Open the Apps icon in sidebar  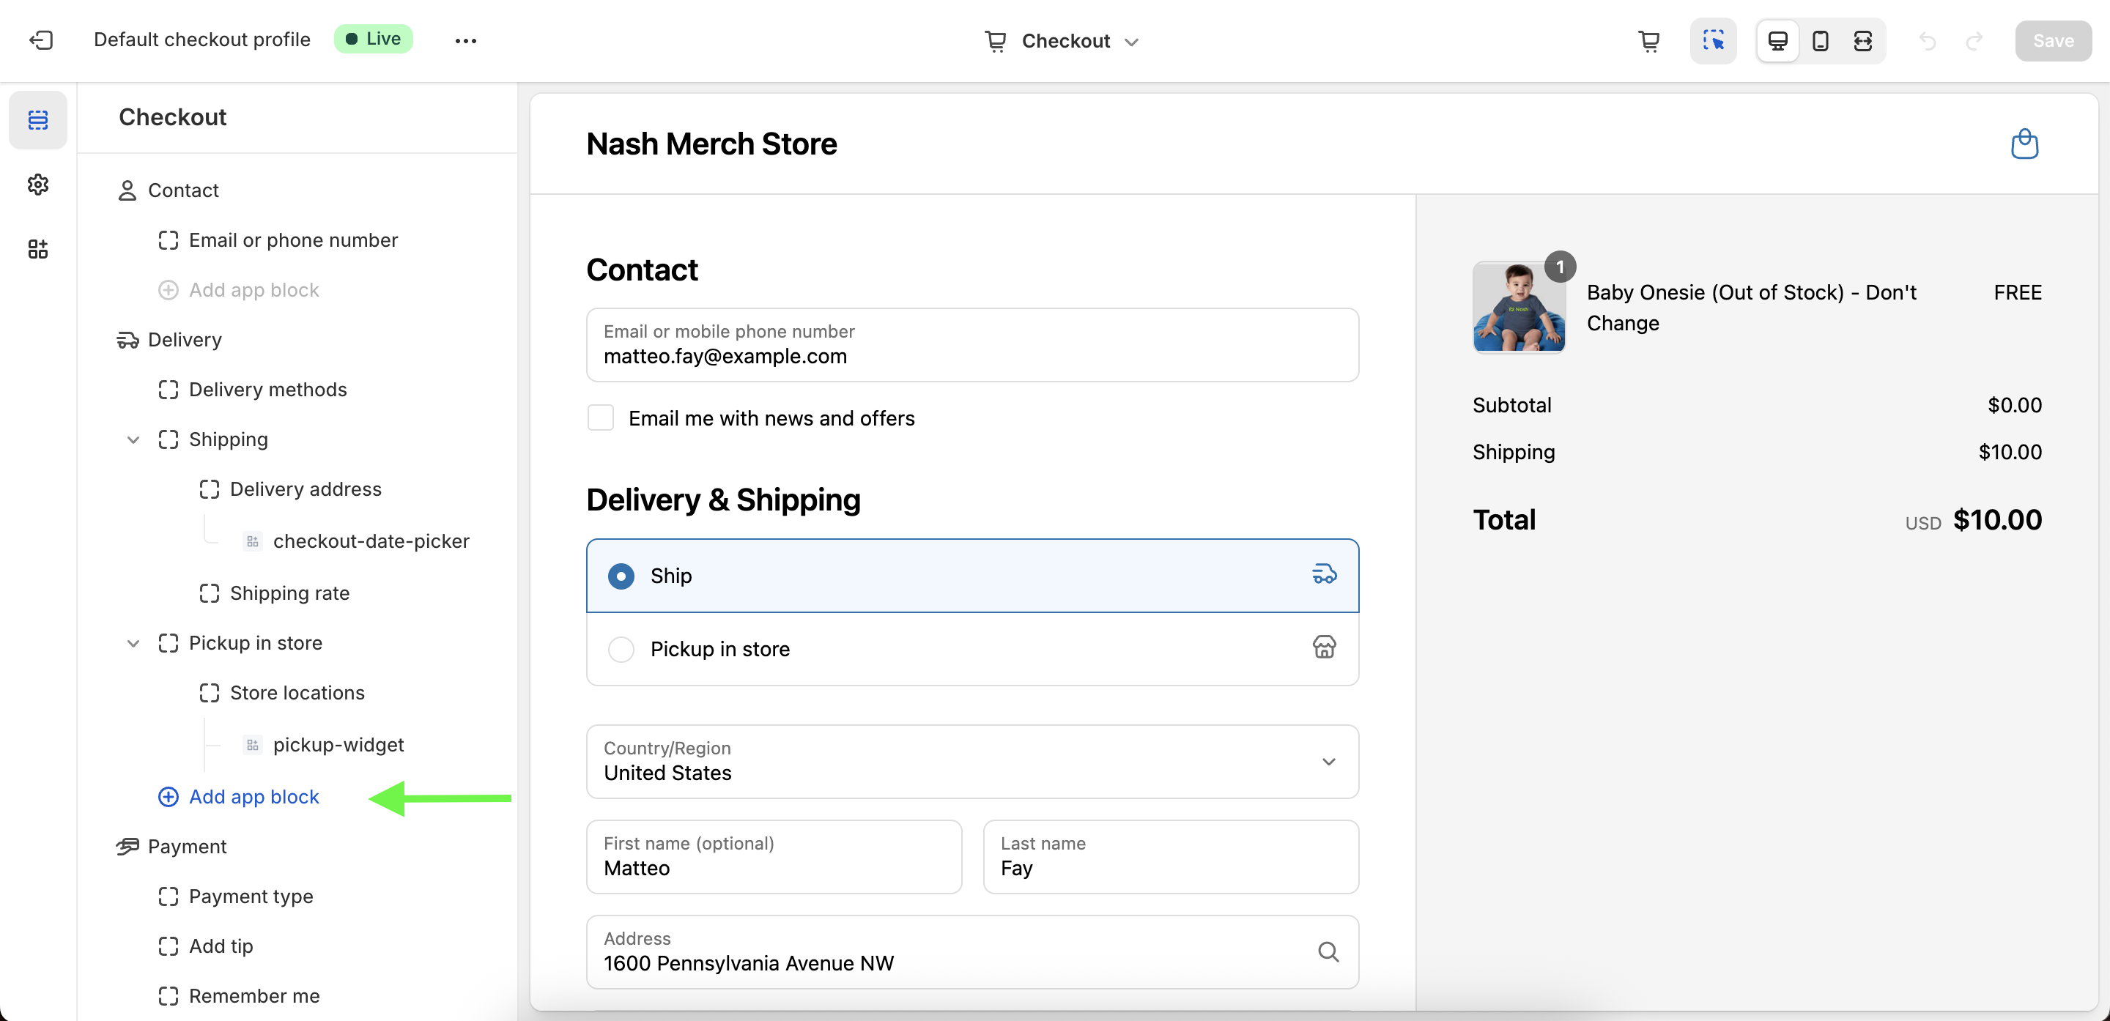pyautogui.click(x=37, y=249)
